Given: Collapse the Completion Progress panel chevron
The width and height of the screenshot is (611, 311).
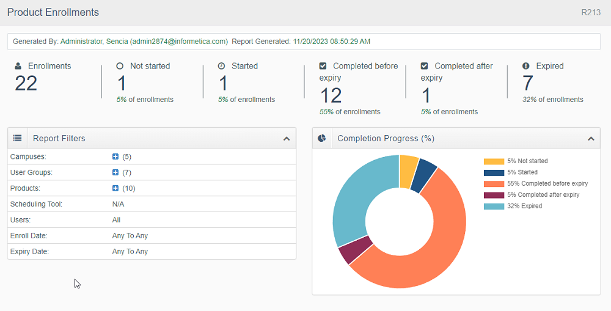Looking at the screenshot, I should (x=591, y=138).
